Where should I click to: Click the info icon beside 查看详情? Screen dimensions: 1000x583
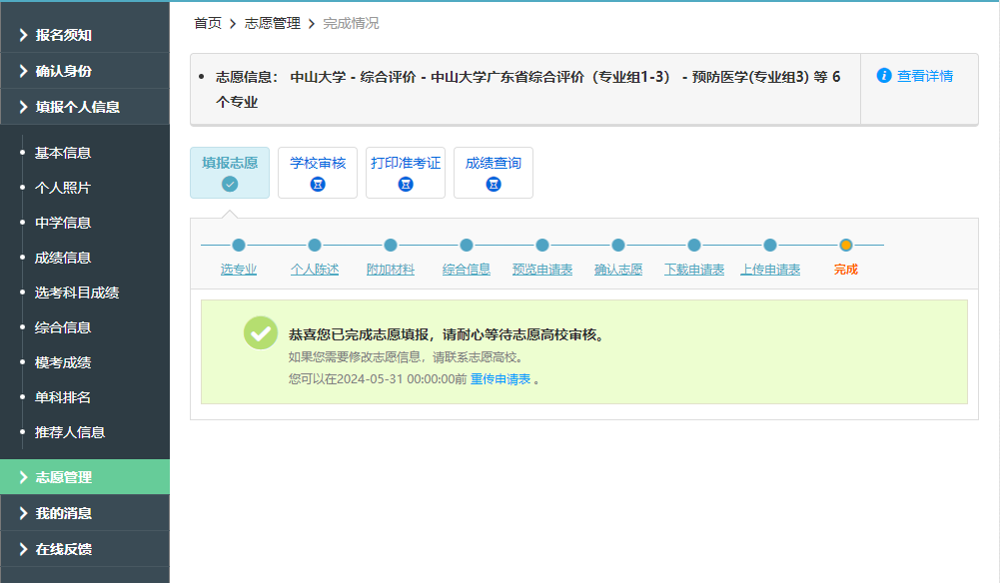click(x=884, y=75)
